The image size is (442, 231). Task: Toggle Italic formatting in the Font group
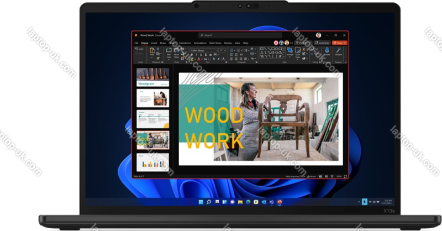(x=195, y=55)
